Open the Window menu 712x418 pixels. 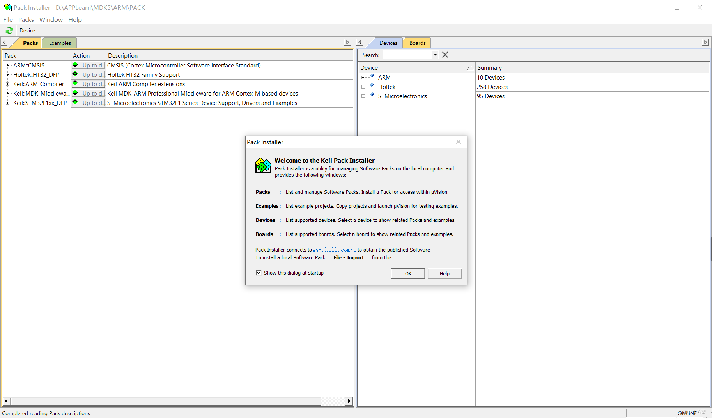point(51,19)
